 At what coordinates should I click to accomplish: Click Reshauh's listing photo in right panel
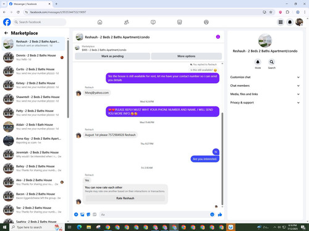[x=265, y=41]
